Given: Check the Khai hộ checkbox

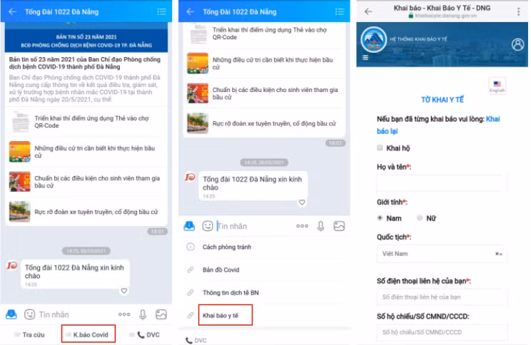Looking at the screenshot, I should (380, 148).
